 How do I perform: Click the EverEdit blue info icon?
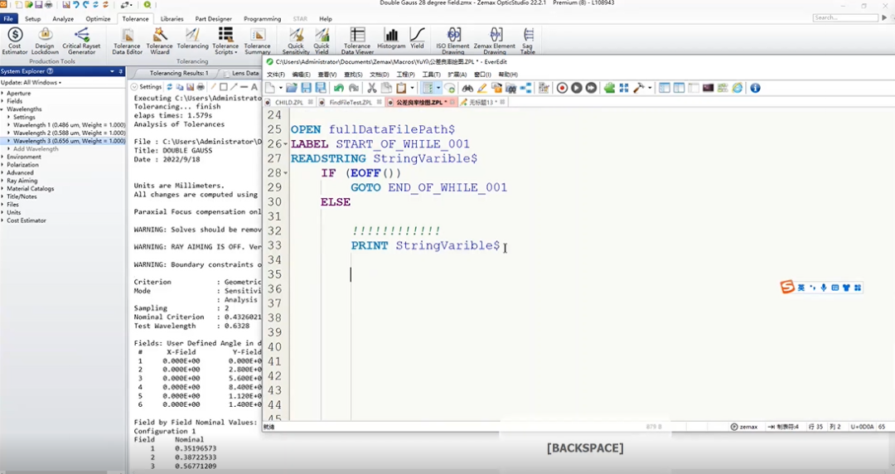[x=755, y=88]
